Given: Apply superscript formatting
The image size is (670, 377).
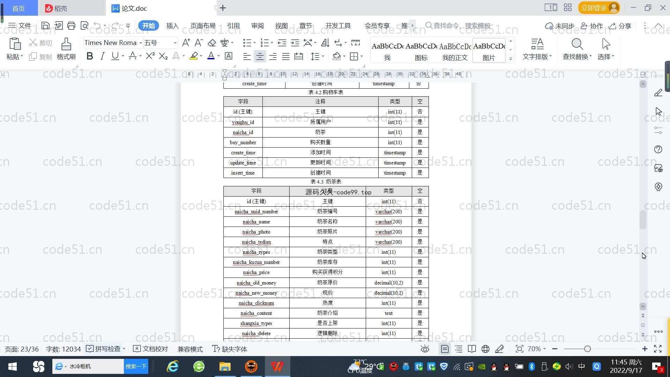Looking at the screenshot, I should 150,56.
